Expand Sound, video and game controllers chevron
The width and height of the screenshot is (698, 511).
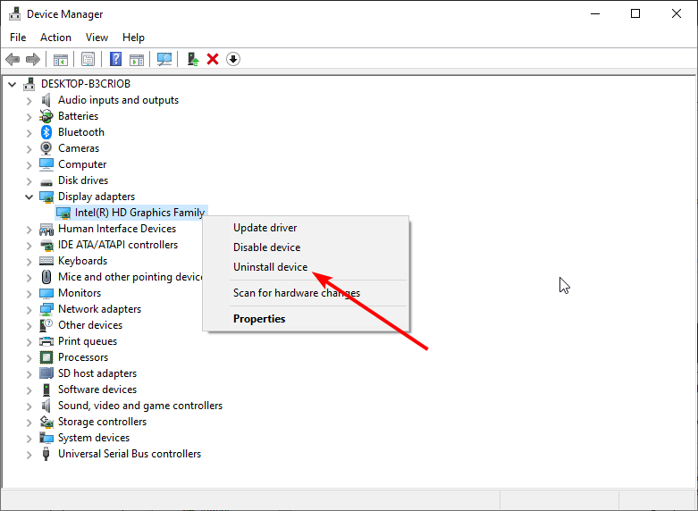(29, 406)
